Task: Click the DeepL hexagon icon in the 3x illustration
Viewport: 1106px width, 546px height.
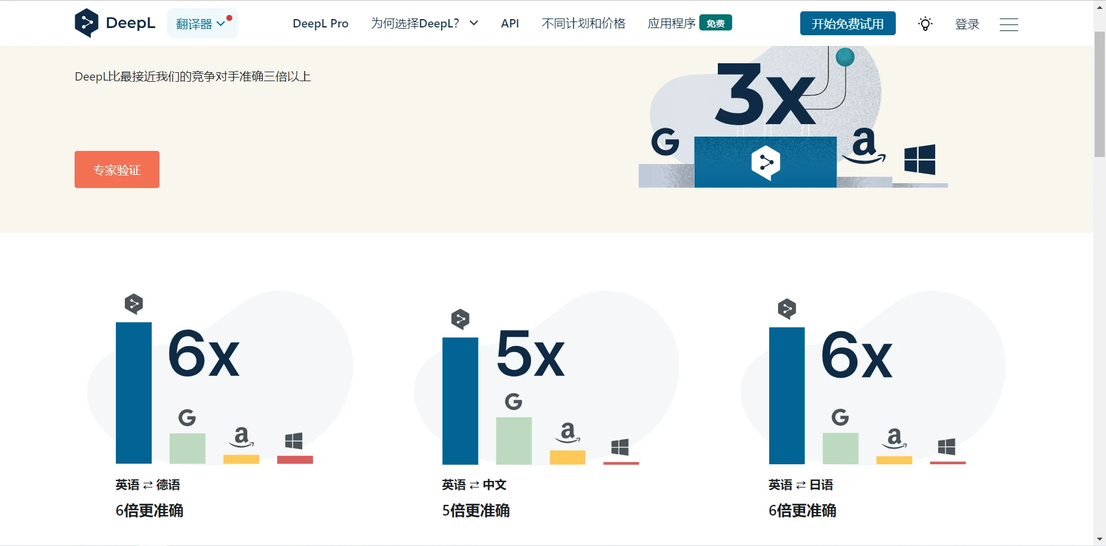Action: coord(766,162)
